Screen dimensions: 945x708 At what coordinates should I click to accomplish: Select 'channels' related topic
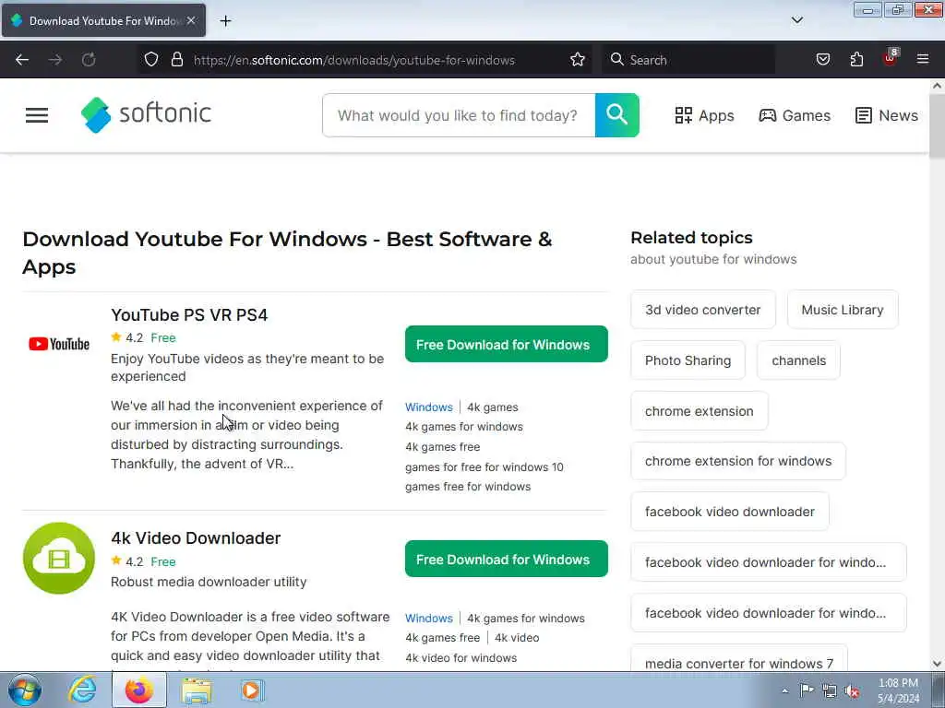coord(798,360)
